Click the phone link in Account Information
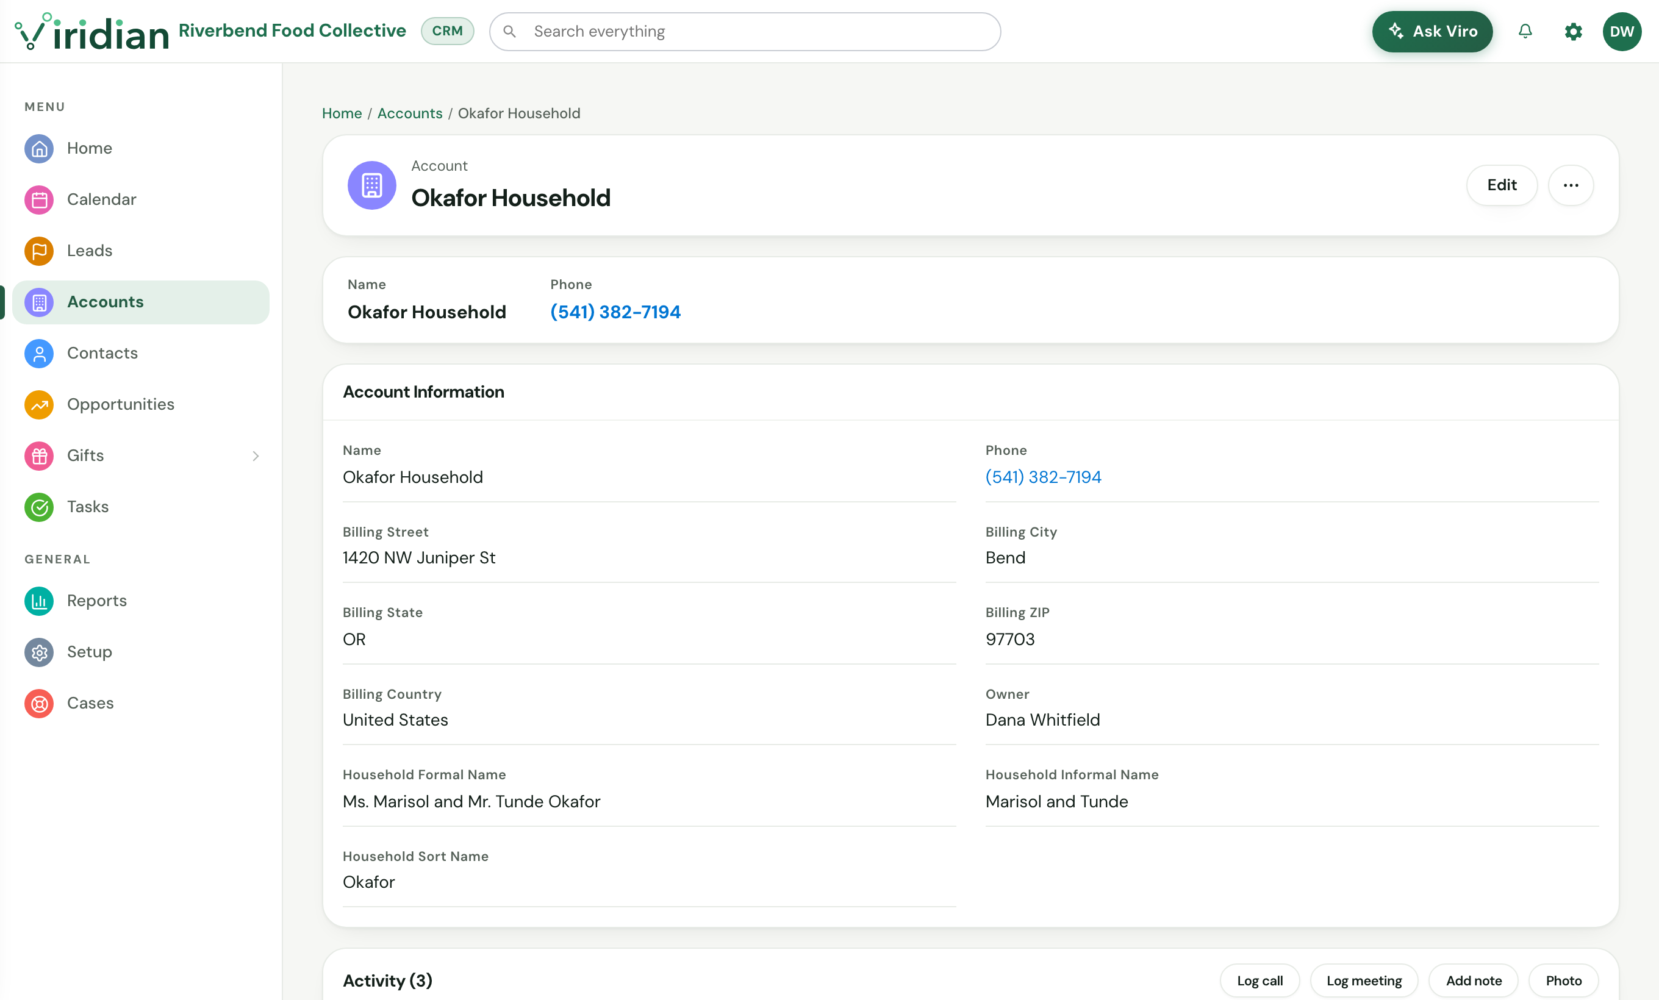The image size is (1659, 1000). (x=1043, y=476)
